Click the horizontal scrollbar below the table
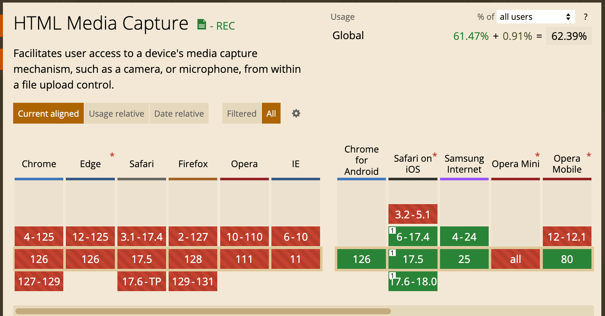The image size is (605, 316). 203,311
